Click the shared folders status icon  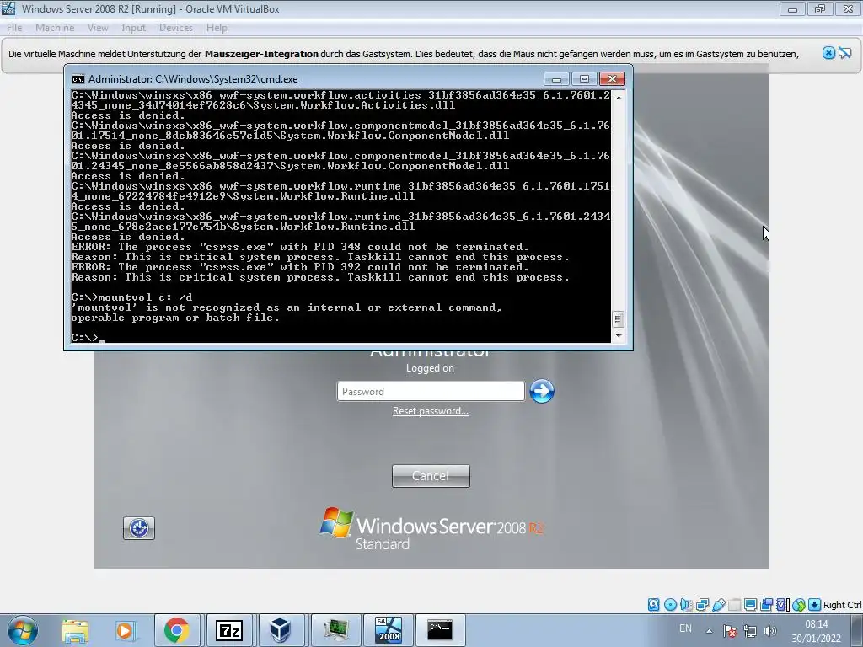pyautogui.click(x=734, y=605)
